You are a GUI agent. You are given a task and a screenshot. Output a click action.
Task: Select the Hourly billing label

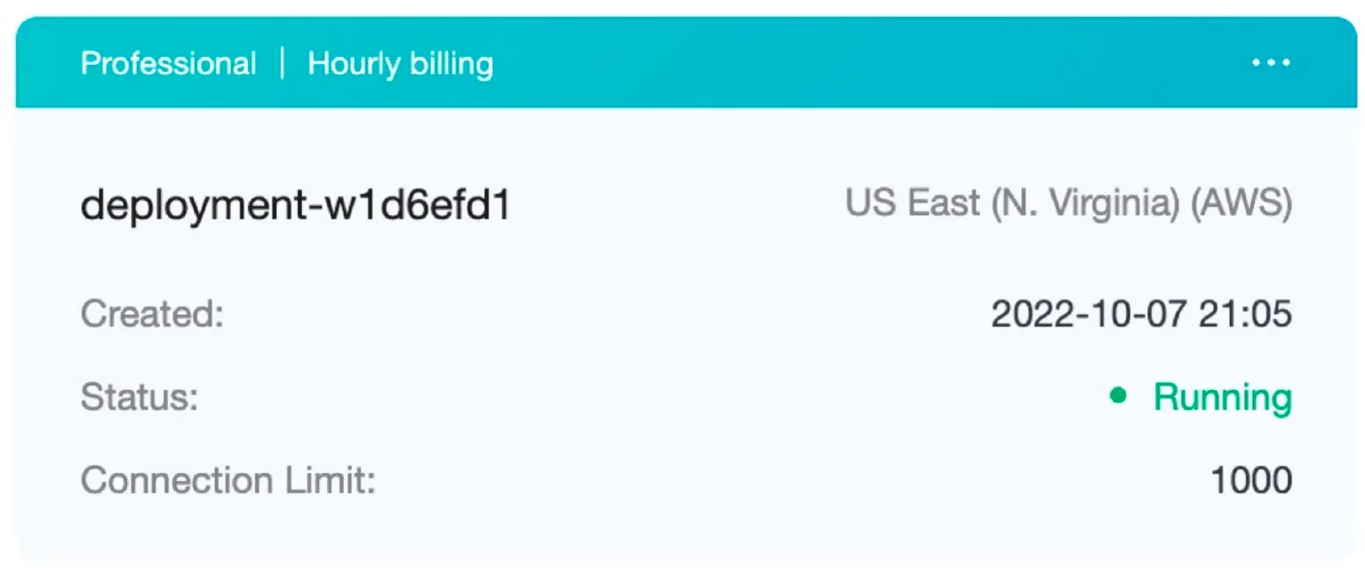pyautogui.click(x=400, y=64)
